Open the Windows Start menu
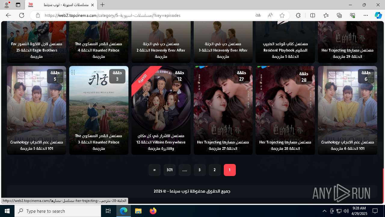Image resolution: width=385 pixels, height=217 pixels. [x=7, y=211]
